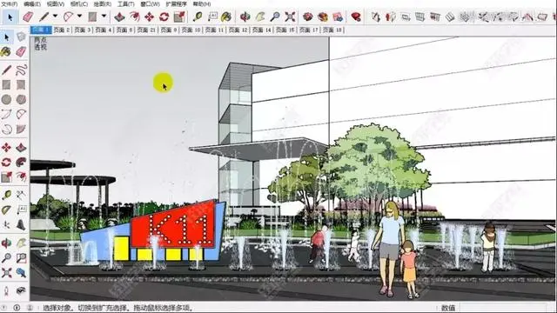Open the 工具(T) menu
Image resolution: width=557 pixels, height=313 pixels.
(x=125, y=3)
